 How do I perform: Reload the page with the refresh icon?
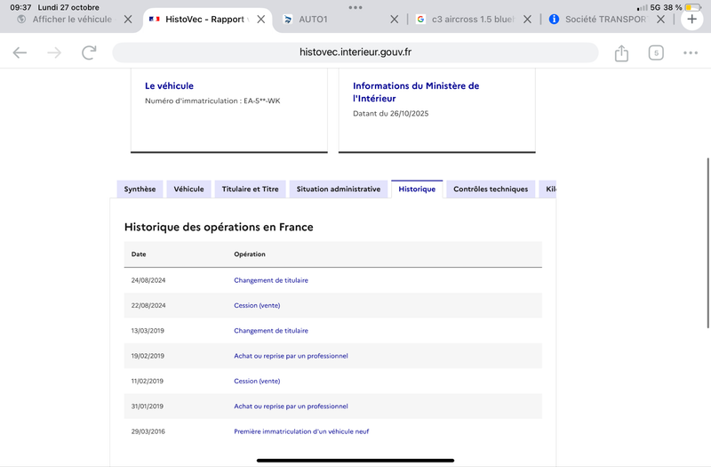pos(89,52)
